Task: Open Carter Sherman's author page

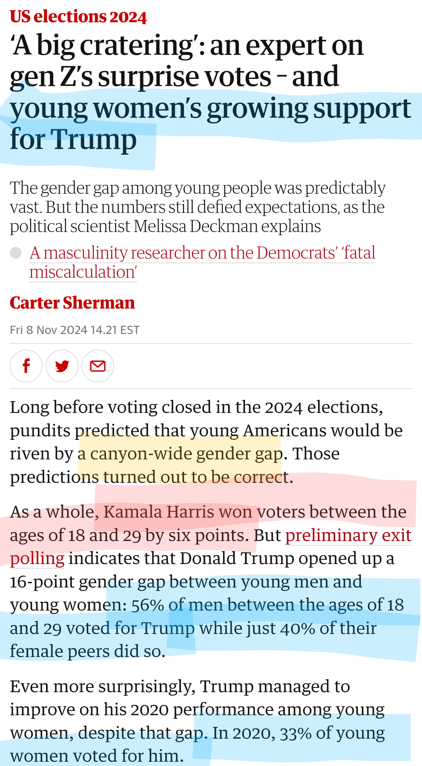Action: point(72,303)
